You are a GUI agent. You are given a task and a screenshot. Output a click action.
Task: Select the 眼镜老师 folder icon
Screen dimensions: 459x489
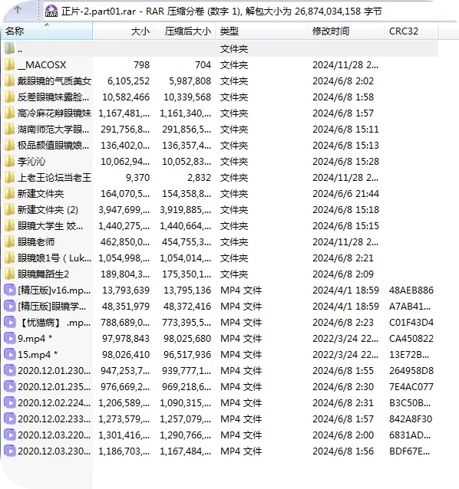tap(10, 242)
